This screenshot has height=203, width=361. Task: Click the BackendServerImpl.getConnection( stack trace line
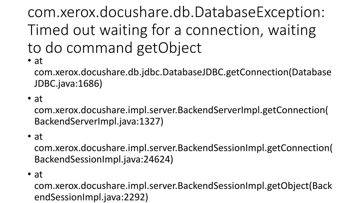tap(181, 110)
